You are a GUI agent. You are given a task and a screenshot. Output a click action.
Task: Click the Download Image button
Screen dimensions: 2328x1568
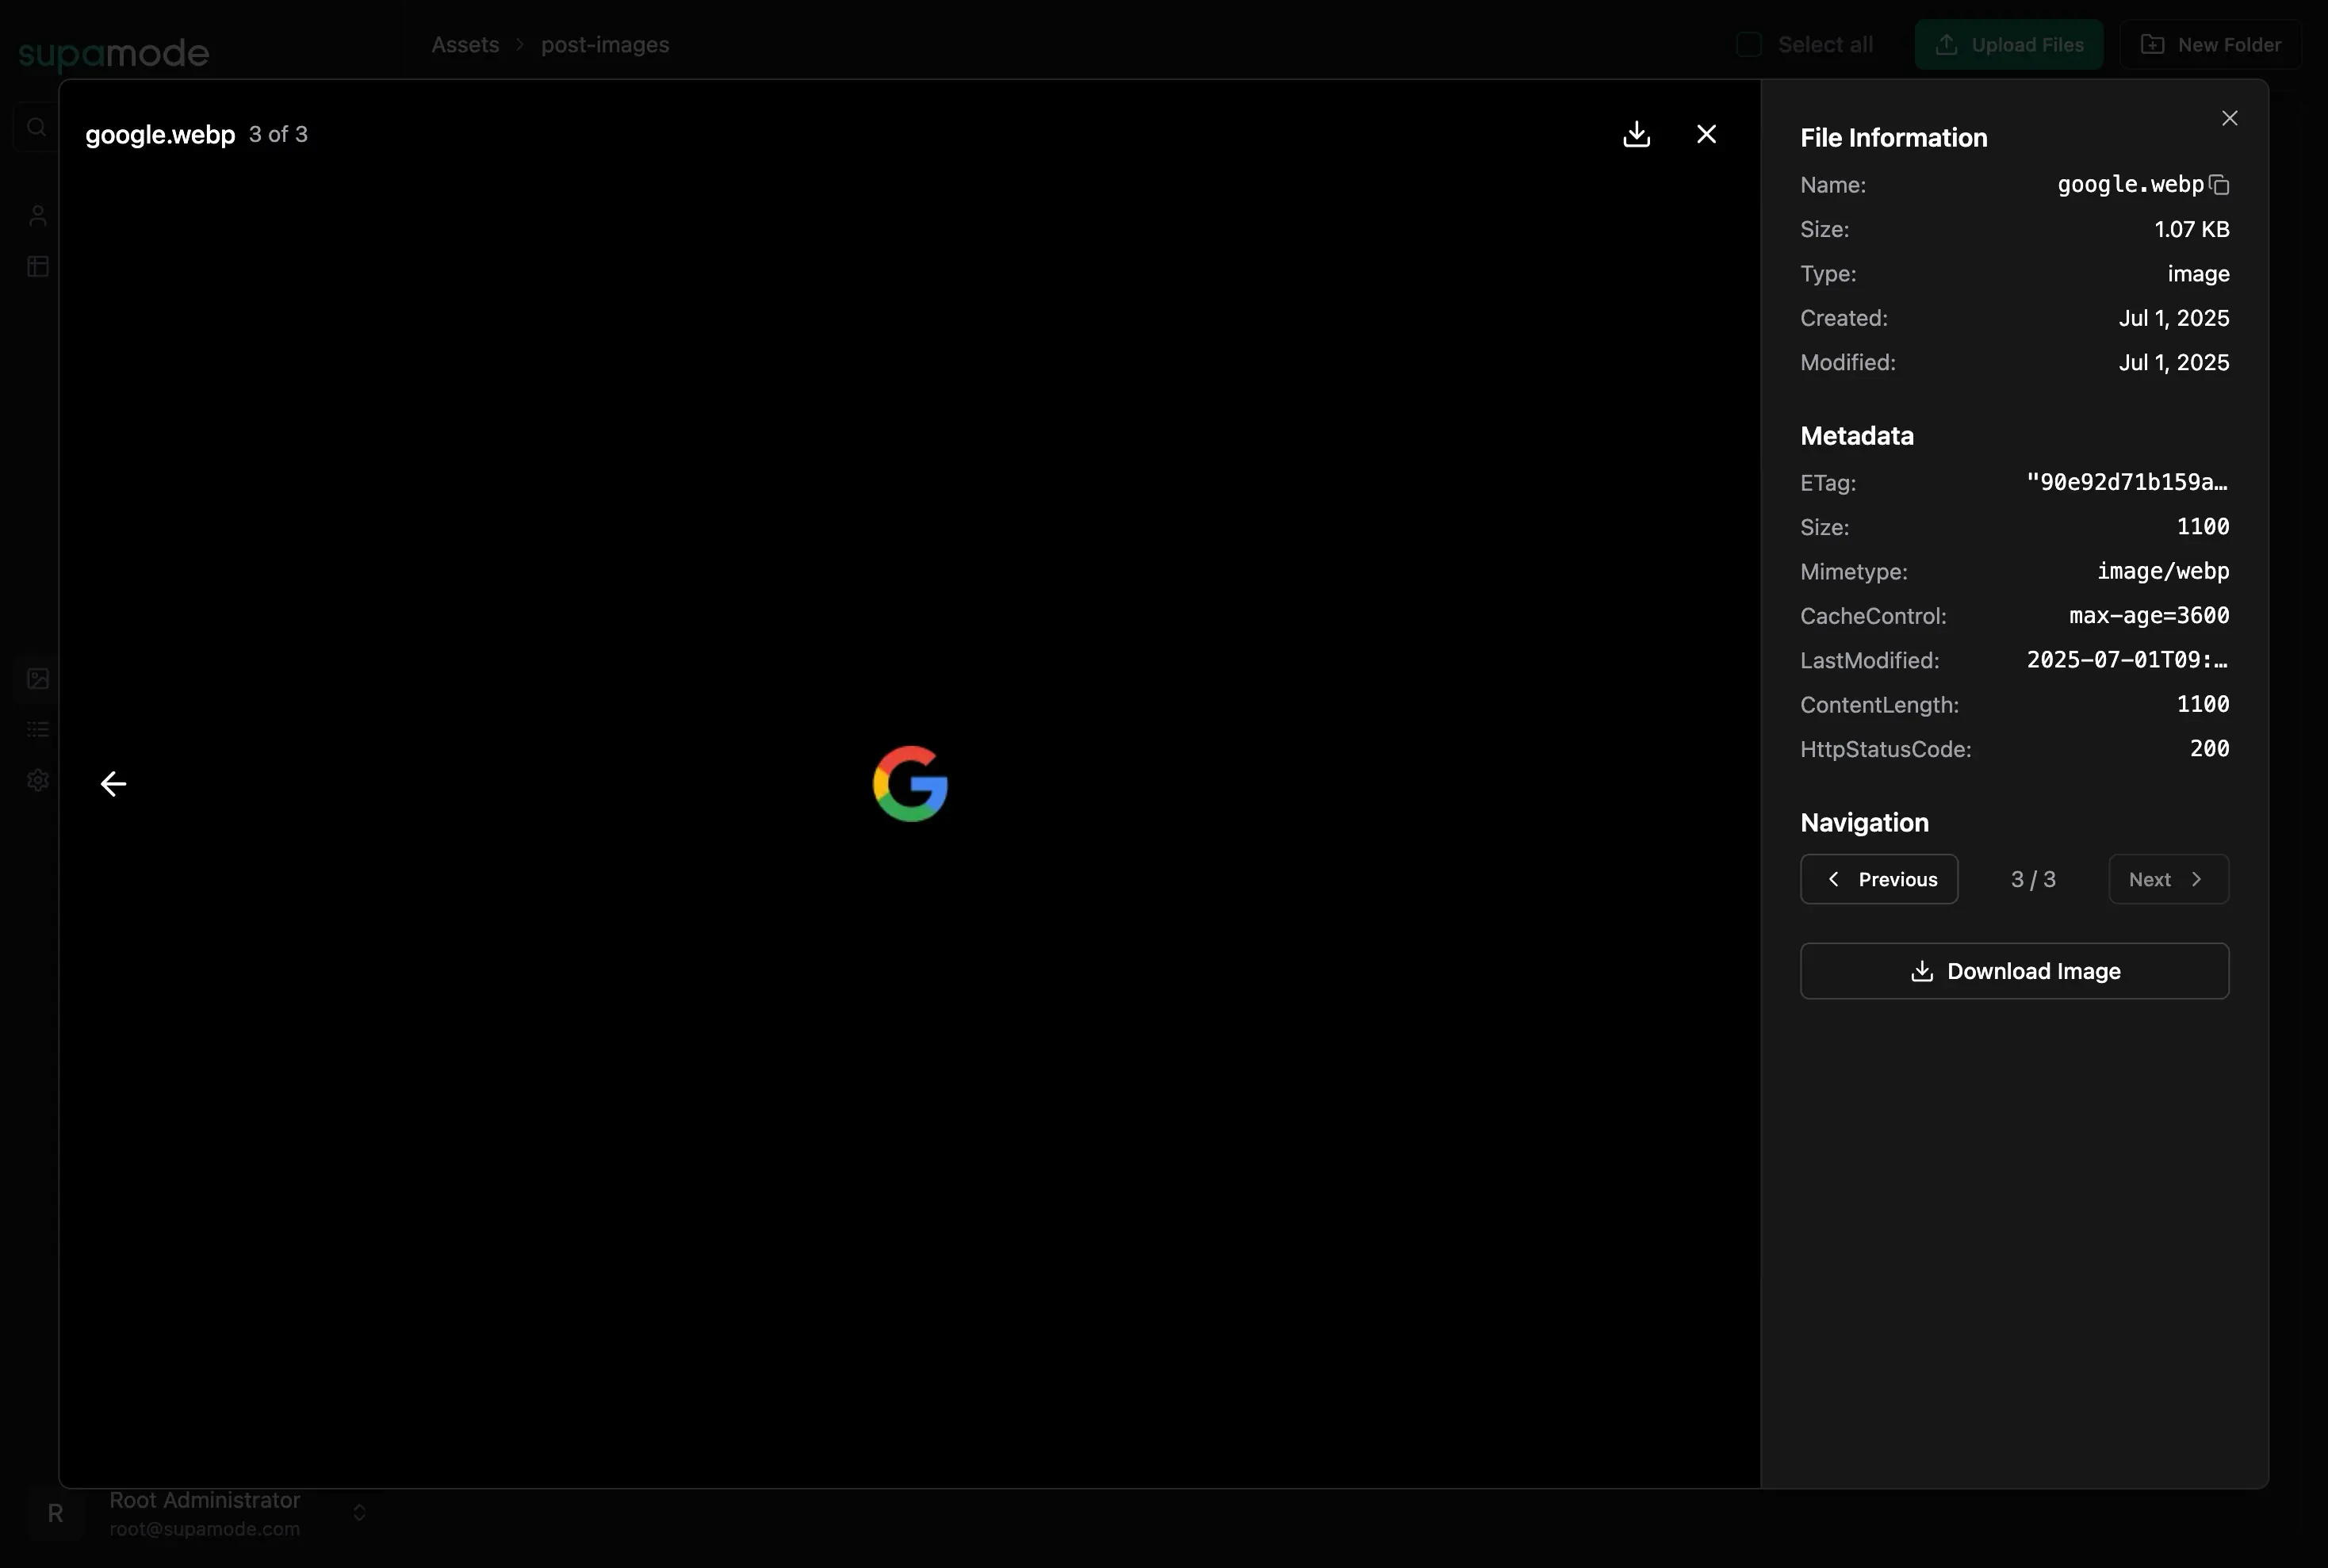point(2014,970)
